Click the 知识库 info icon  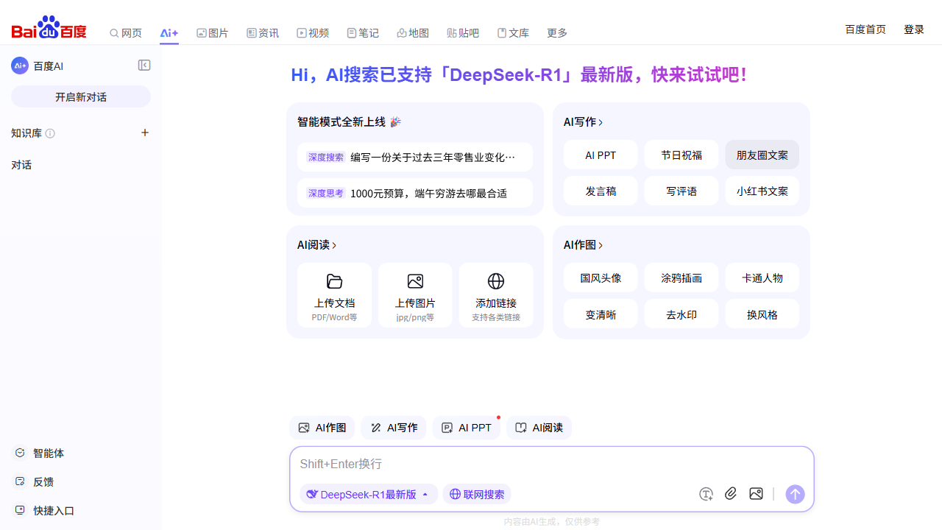coord(50,133)
